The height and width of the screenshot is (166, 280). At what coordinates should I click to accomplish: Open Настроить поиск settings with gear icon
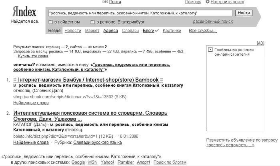coord(225,2)
